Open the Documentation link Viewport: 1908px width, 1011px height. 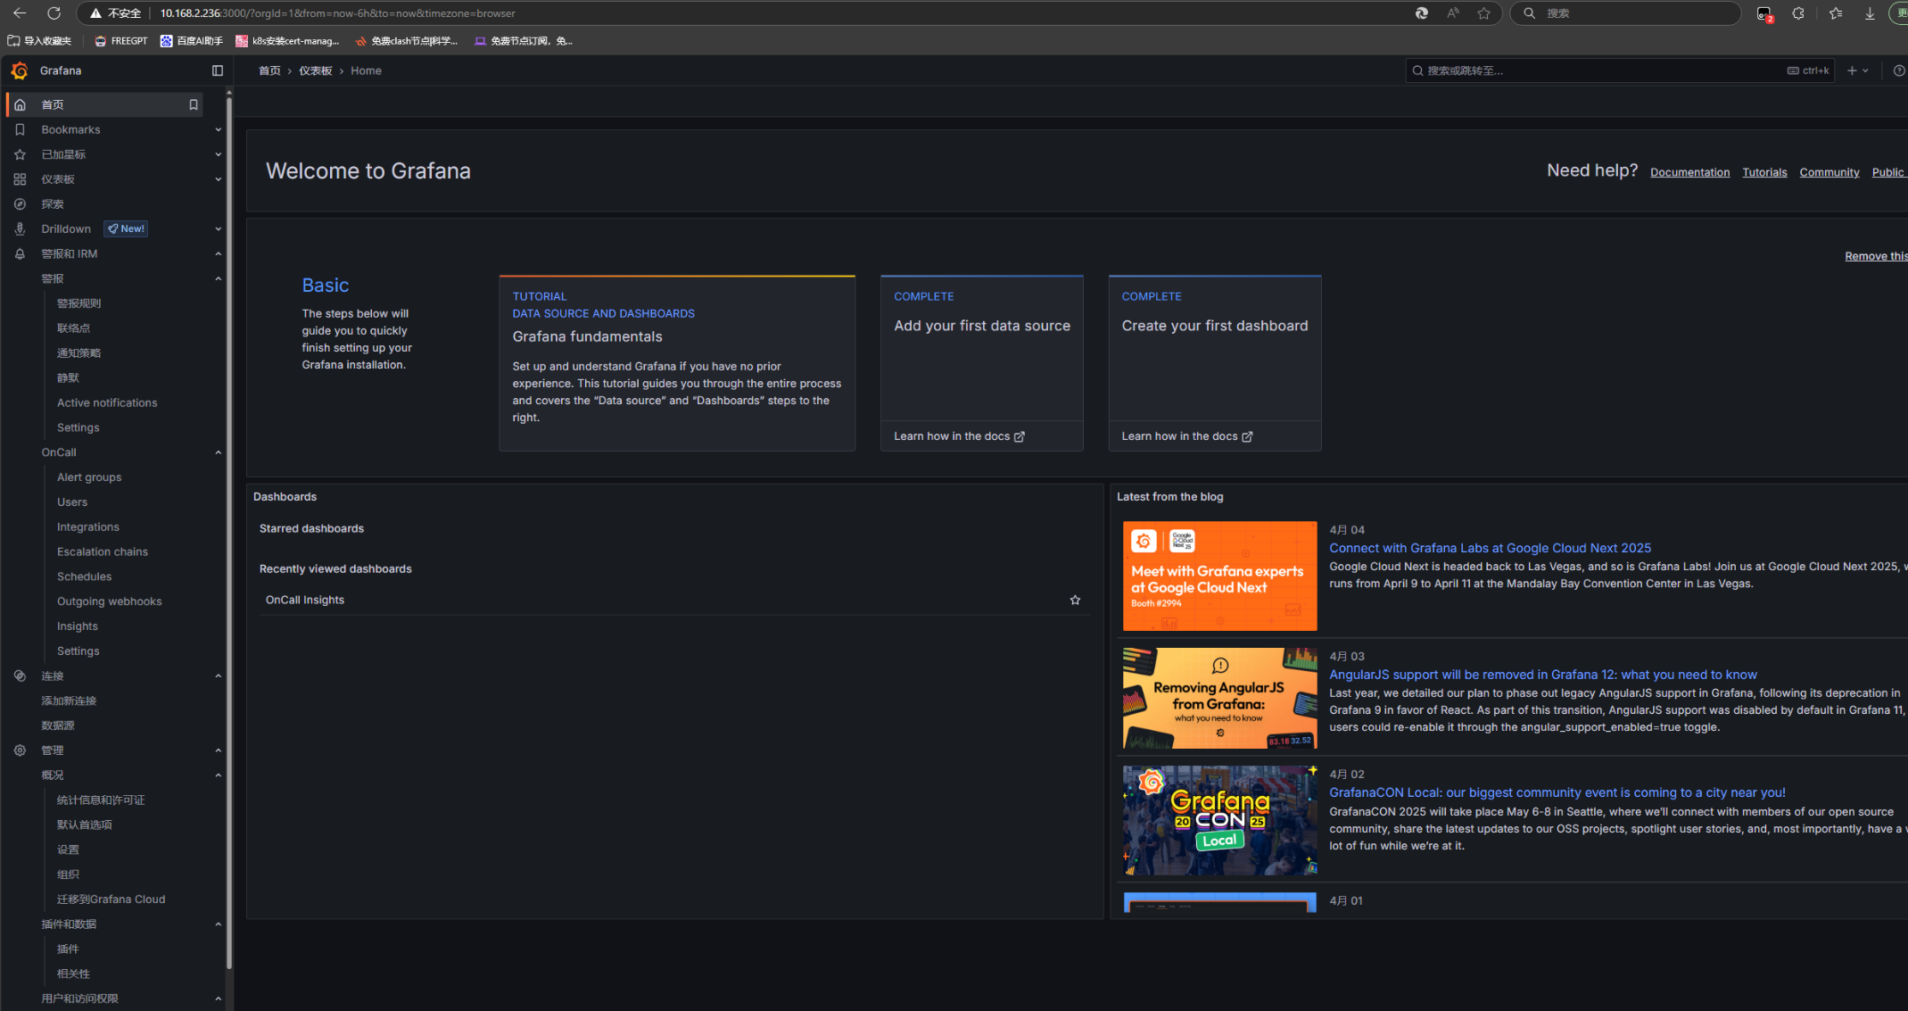1689,172
